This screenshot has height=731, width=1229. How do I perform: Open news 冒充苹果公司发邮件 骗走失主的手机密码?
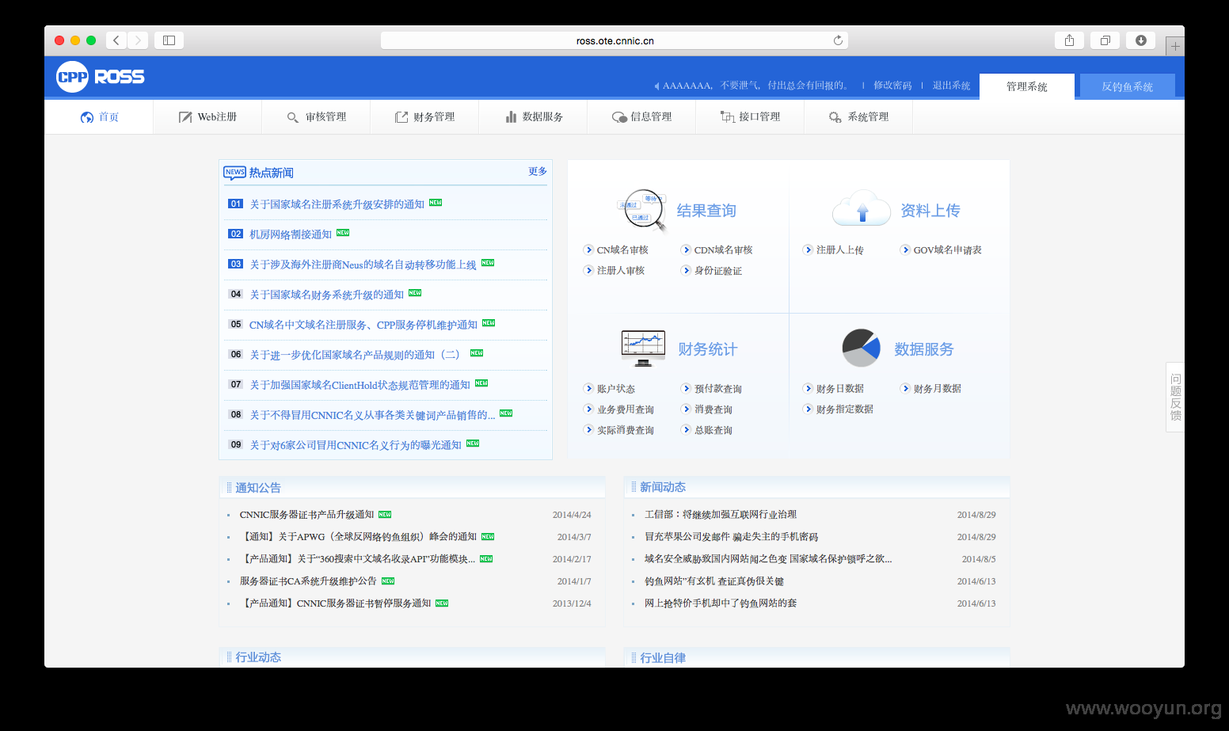[x=731, y=537]
